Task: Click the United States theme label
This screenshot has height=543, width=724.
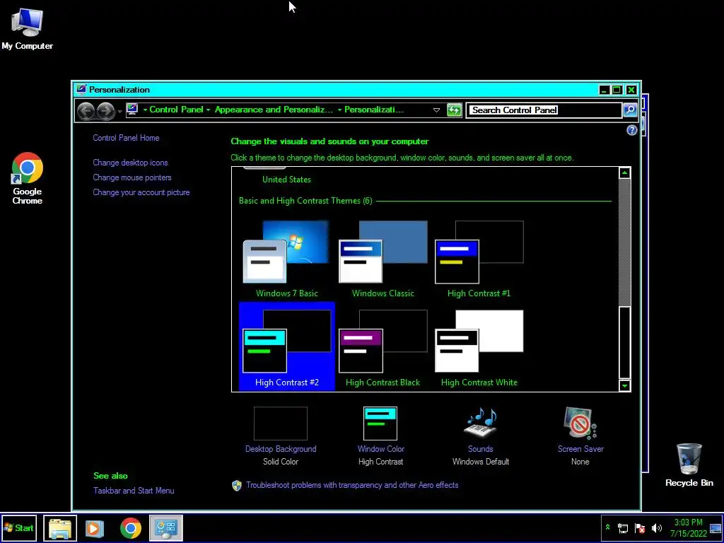Action: click(287, 180)
